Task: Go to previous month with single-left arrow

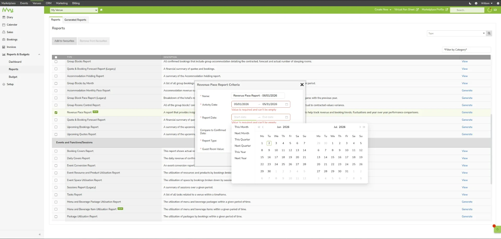Action: click(263, 127)
